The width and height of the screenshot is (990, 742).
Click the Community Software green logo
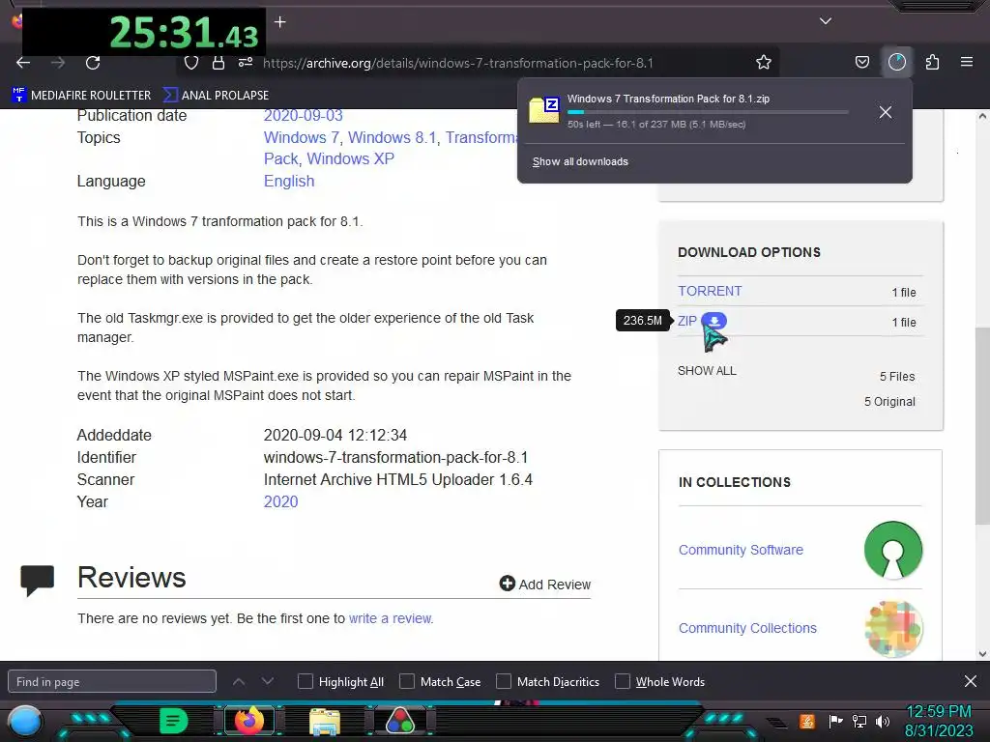pos(892,550)
